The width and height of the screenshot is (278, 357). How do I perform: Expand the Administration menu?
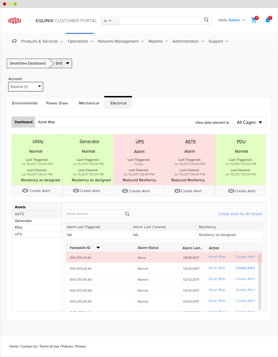[188, 41]
